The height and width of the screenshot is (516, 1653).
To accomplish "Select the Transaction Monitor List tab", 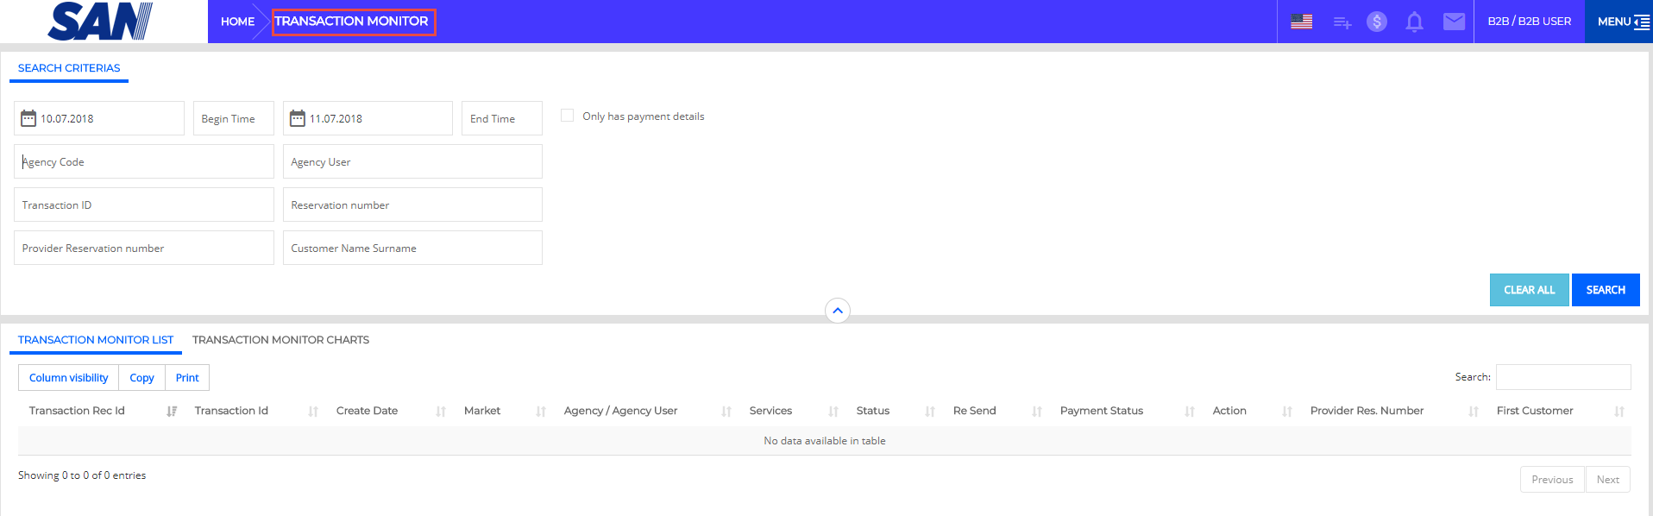I will click(96, 340).
